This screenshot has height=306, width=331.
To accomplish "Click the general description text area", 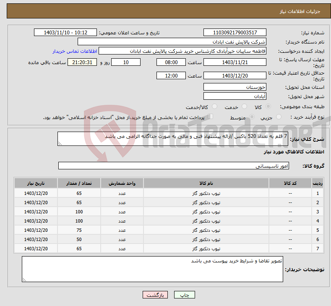I will point(173,139).
